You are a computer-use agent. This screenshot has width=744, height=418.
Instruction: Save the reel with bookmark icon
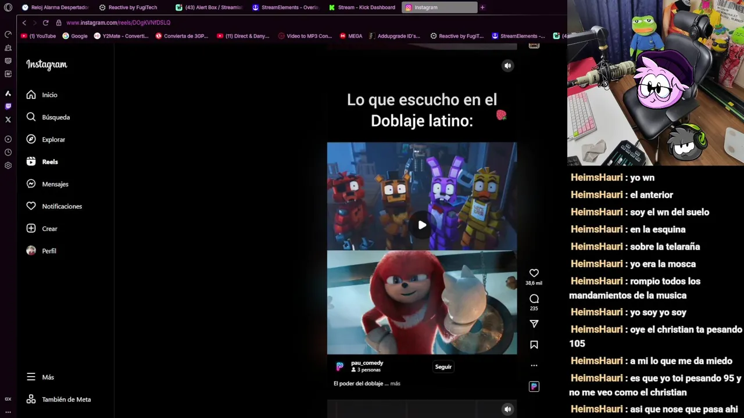point(534,345)
